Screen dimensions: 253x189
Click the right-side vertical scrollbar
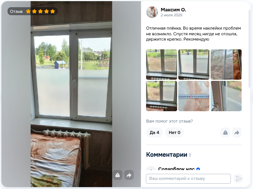250,49
